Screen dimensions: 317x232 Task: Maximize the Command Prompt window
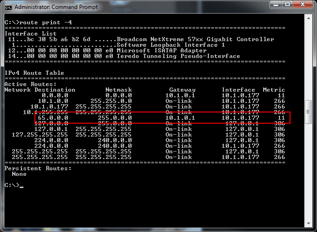[288, 5]
